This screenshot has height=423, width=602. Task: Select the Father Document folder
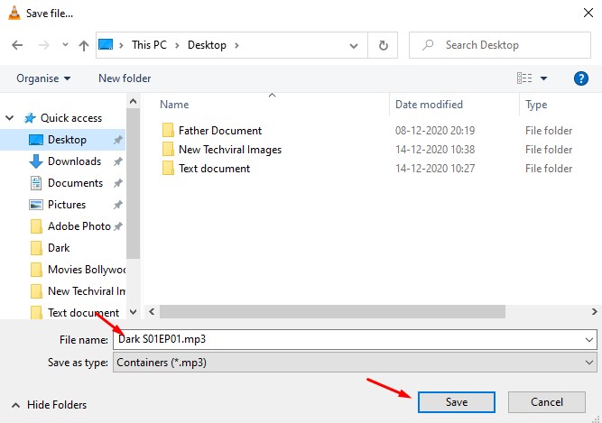pyautogui.click(x=220, y=131)
